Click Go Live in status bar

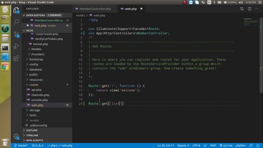tap(226, 146)
